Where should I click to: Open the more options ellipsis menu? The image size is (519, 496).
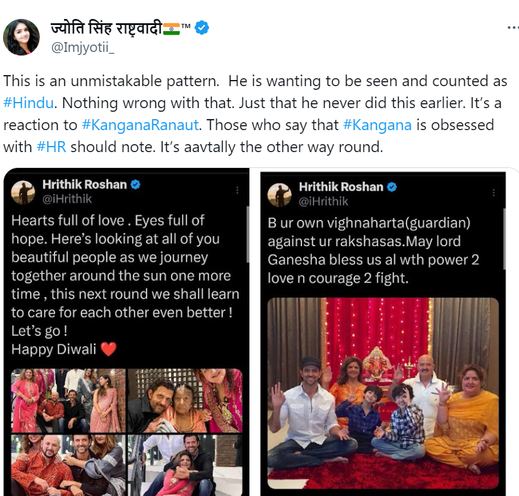(x=512, y=28)
